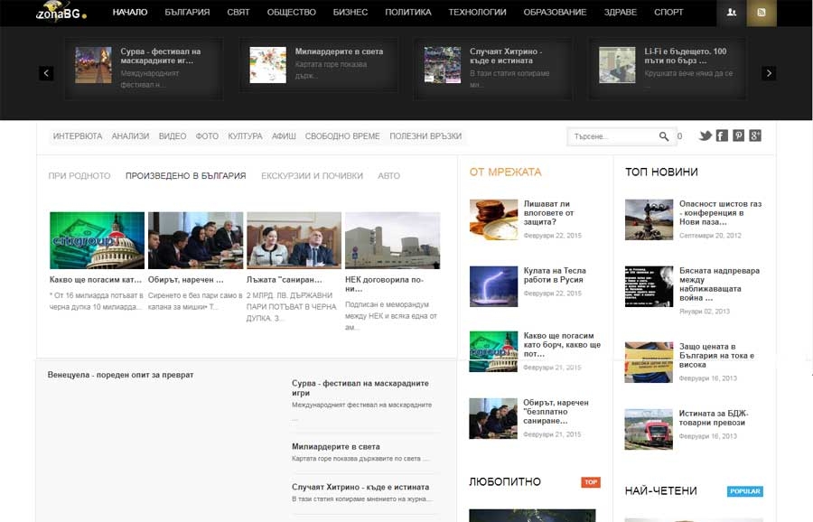The width and height of the screenshot is (813, 522).
Task: Show previous slides in the featured carousel
Action: pos(46,73)
